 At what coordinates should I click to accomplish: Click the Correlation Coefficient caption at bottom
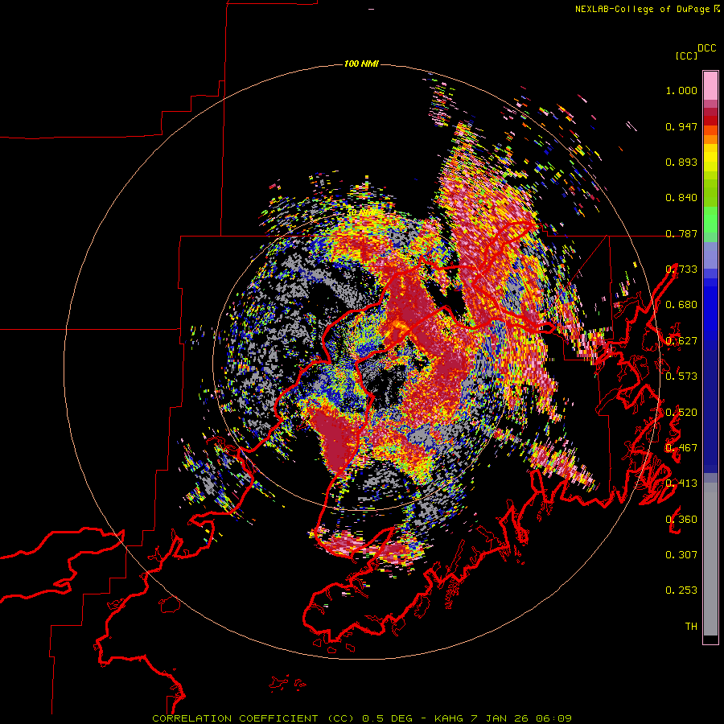click(361, 718)
